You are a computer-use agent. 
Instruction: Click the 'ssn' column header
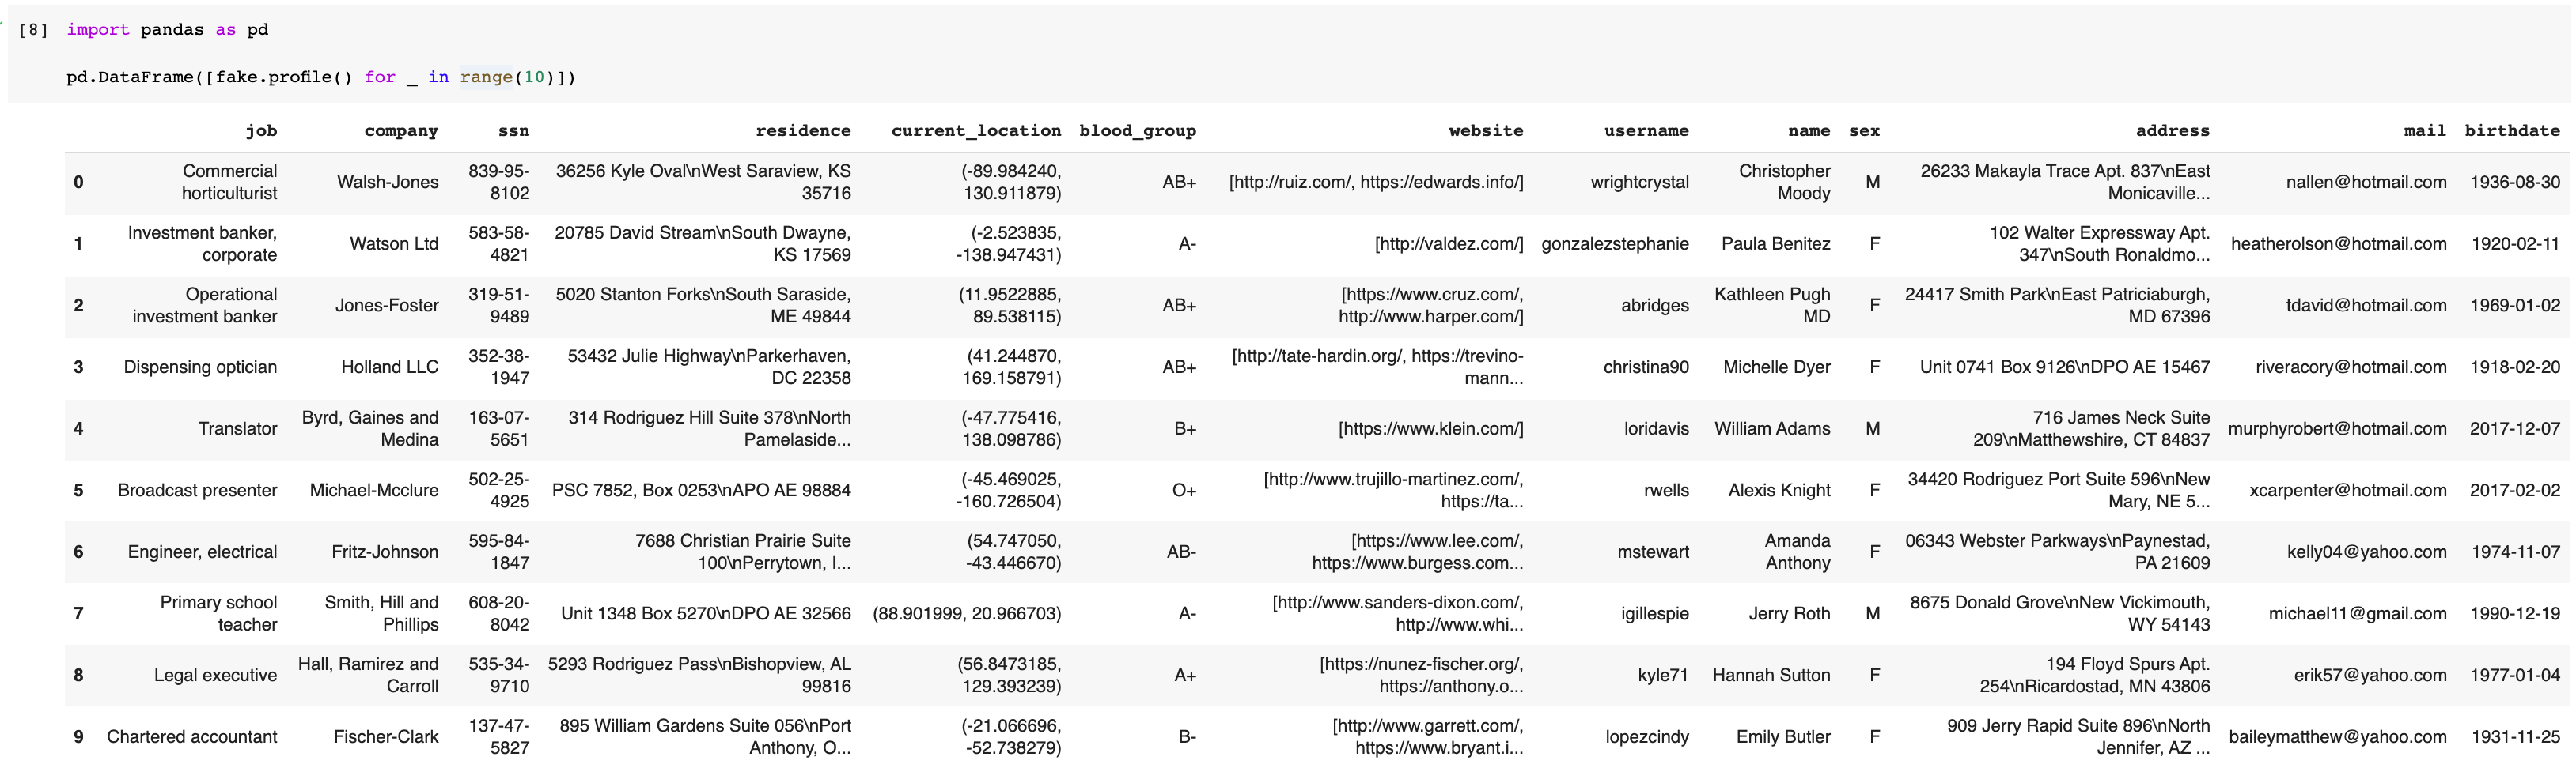pyautogui.click(x=514, y=131)
